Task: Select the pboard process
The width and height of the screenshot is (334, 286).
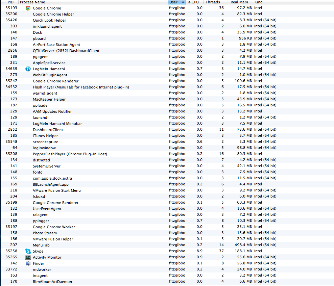Action: pyautogui.click(x=167, y=38)
